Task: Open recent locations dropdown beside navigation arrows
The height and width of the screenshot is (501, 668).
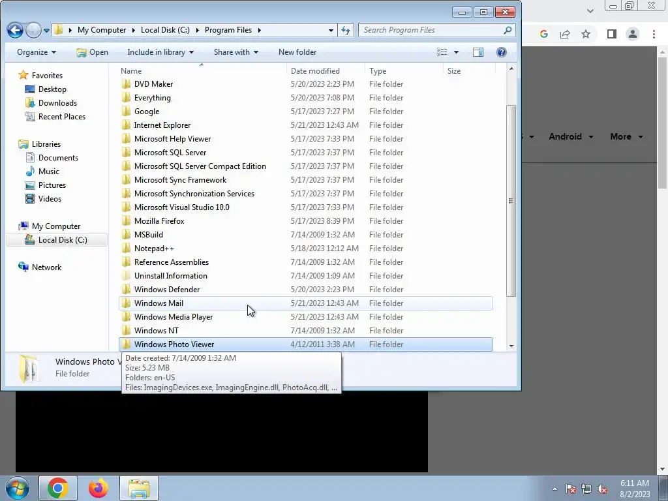Action: (x=46, y=30)
